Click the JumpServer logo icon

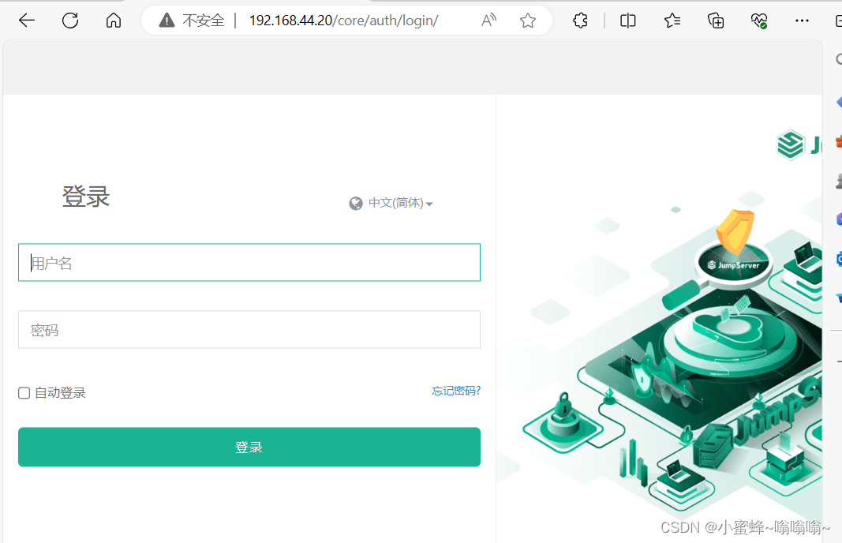coord(791,145)
